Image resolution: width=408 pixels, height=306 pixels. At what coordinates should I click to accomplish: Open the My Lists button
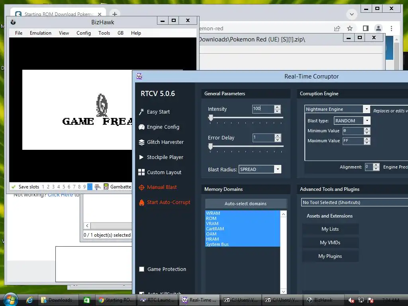pos(330,229)
